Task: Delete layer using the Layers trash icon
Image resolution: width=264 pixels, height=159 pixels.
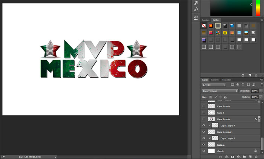Action: coord(256,156)
